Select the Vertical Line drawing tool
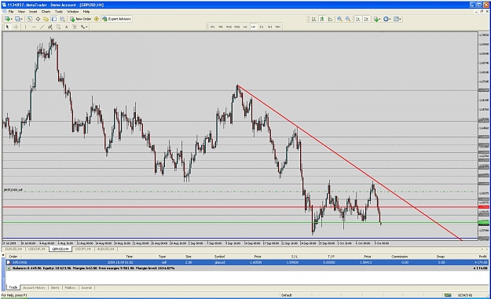Viewport: 491px width, 299px height. tap(25, 27)
